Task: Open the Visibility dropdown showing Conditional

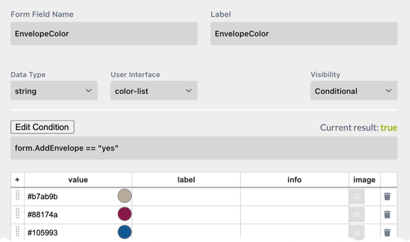Action: 354,91
